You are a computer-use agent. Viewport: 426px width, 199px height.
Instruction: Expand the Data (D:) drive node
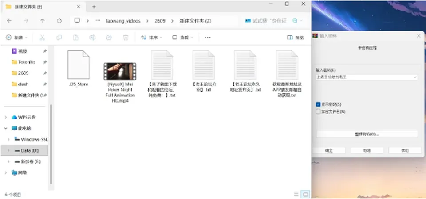8,150
